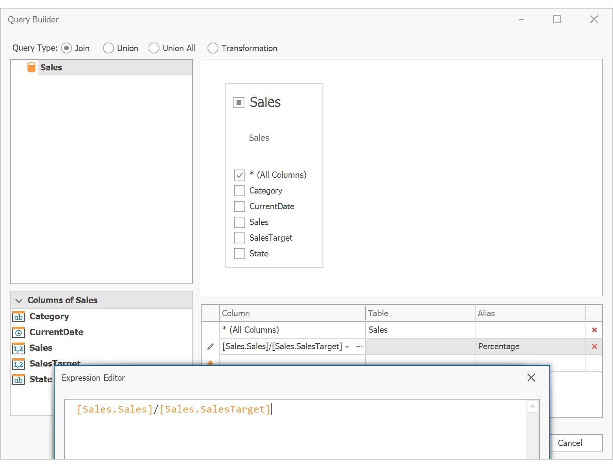Select the Union query type radio button

[x=108, y=48]
